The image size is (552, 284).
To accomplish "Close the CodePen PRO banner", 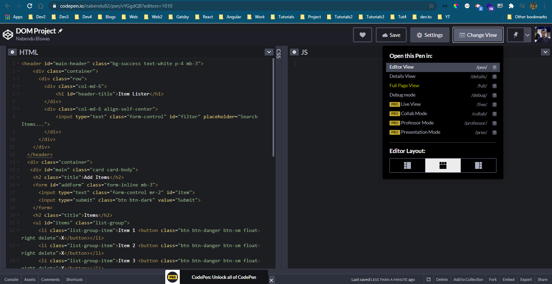I will pos(272,280).
